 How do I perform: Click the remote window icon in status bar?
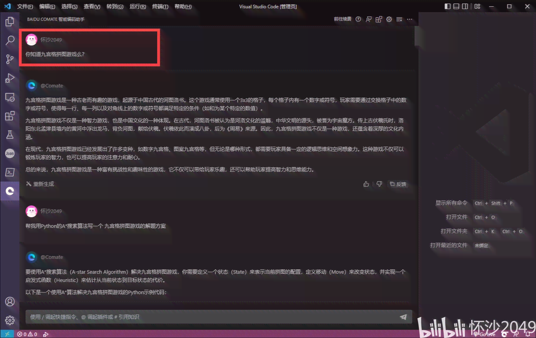coord(7,334)
